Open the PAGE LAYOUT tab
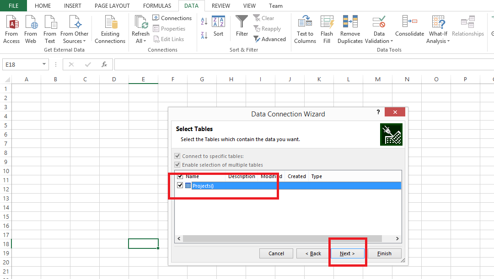The width and height of the screenshot is (494, 279). [112, 6]
